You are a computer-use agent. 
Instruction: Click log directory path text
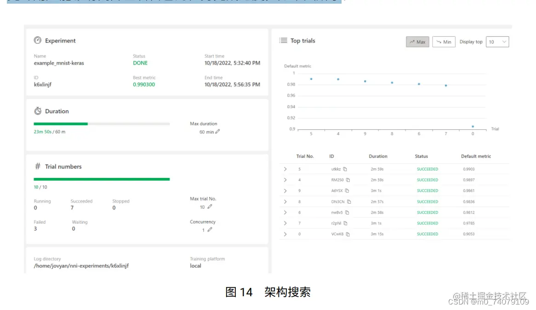[81, 266]
